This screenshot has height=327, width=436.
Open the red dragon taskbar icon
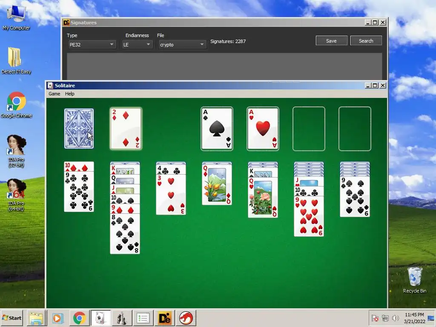tap(186, 318)
